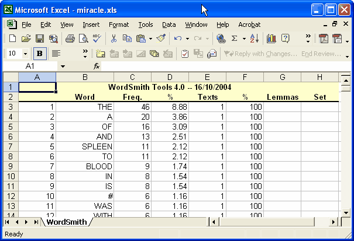Screen dimensions: 354x241
Task: Open the Insert menu
Action: [91, 25]
